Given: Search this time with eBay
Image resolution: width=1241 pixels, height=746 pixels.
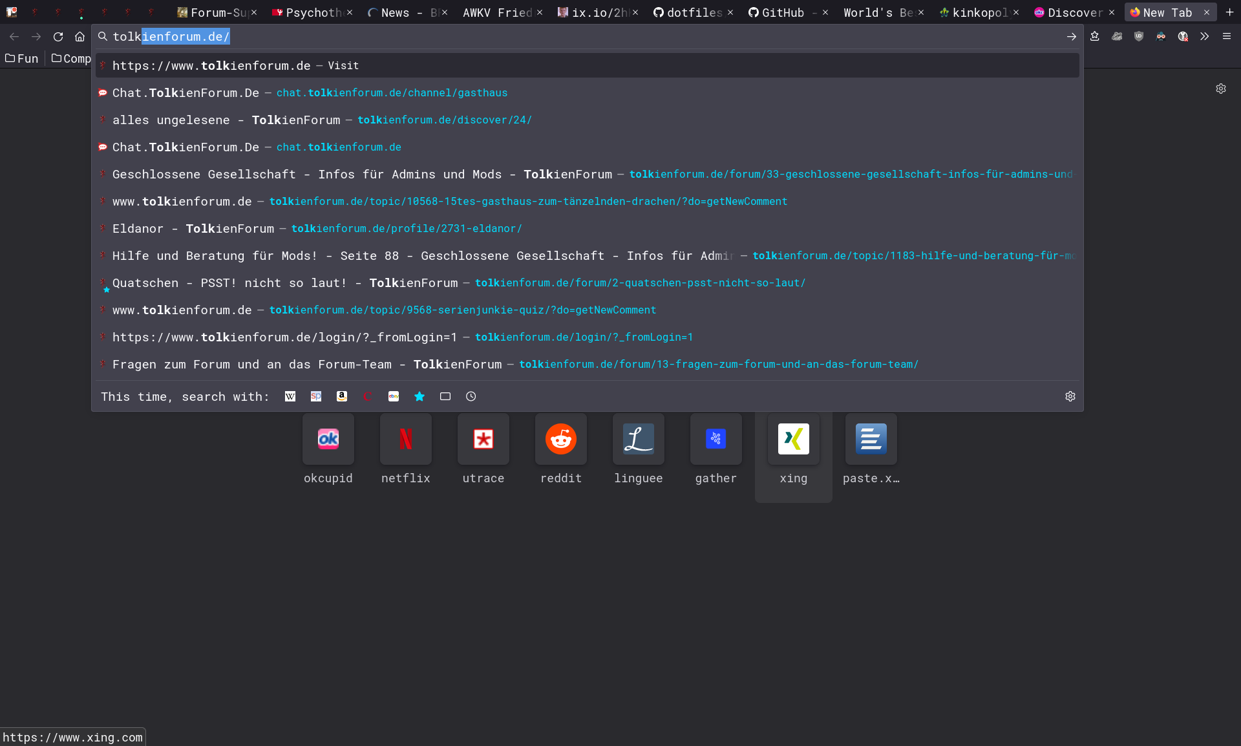Looking at the screenshot, I should click(394, 396).
